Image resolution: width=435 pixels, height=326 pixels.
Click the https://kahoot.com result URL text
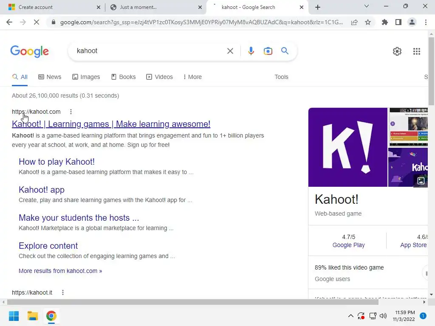click(36, 112)
